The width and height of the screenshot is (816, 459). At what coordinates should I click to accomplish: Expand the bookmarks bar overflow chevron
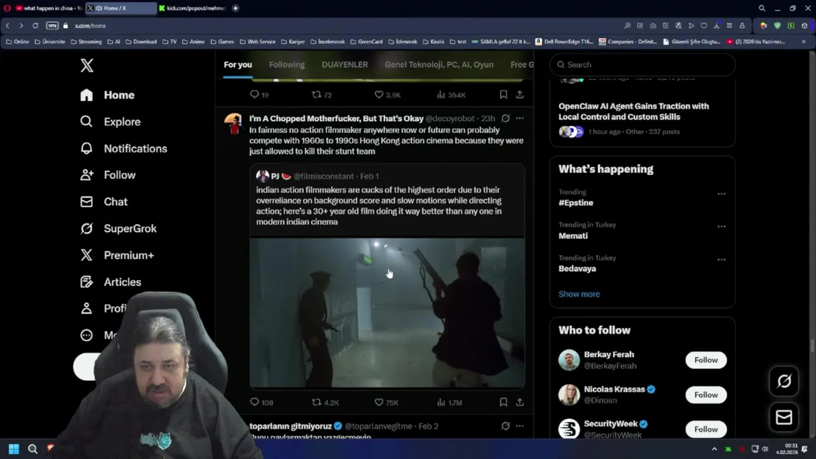pyautogui.click(x=804, y=41)
